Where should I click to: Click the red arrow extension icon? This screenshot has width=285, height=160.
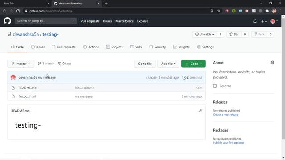click(247, 11)
